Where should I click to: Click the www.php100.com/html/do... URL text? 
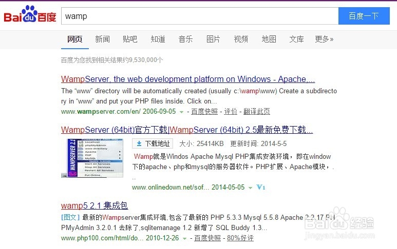click(x=102, y=238)
